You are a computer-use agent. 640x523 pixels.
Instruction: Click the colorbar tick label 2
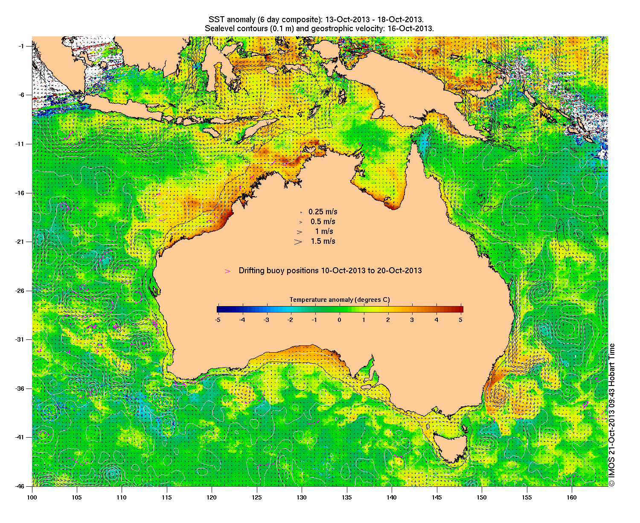click(388, 319)
